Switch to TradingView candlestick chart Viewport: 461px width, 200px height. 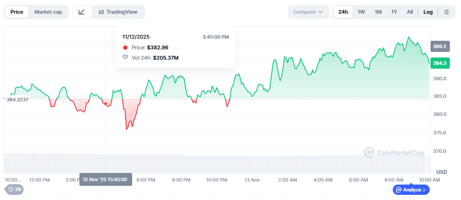[118, 12]
